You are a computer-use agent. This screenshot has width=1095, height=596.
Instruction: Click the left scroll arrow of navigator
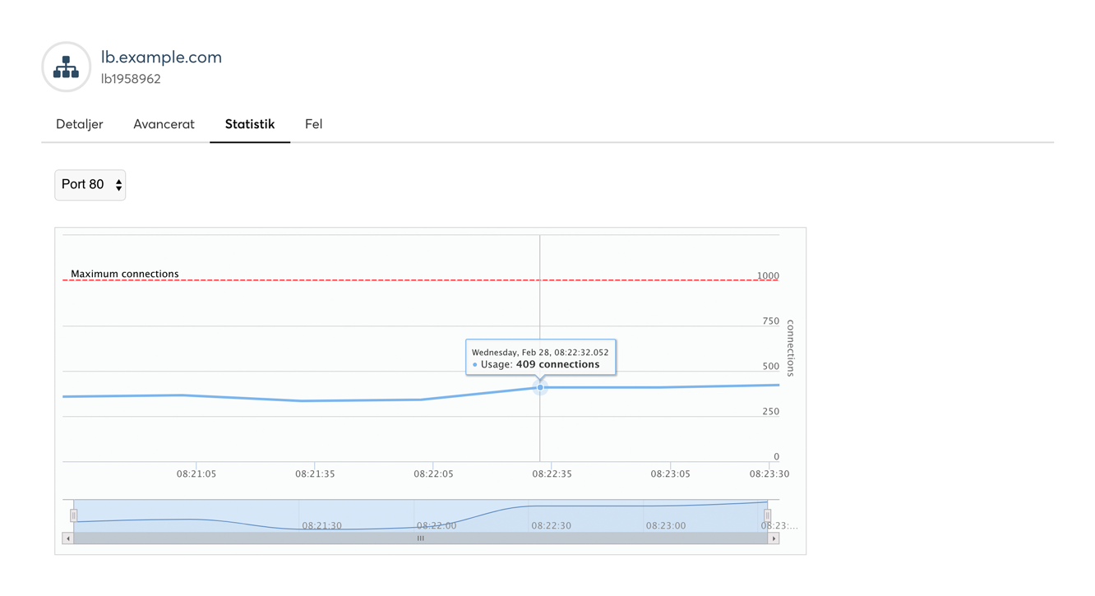coord(68,538)
